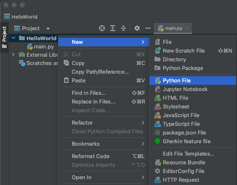The height and width of the screenshot is (185, 237).
Task: Click the Gherkin feature file icon
Action: (x=157, y=141)
